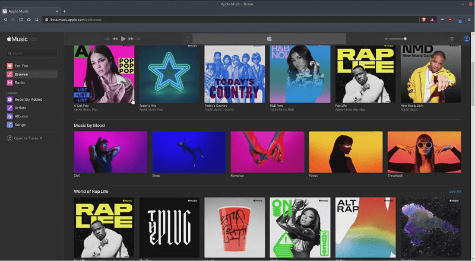Click Open in iTunes link
Screen dimensions: 475x261
(x=25, y=138)
